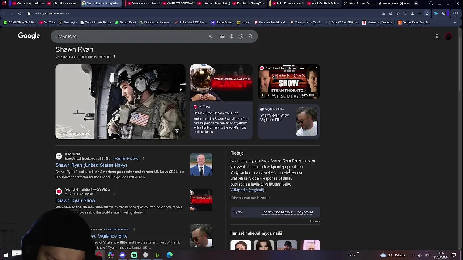Open more options next to Yhdysvaltalainen liiketoimintanenkilö
Image resolution: width=463 pixels, height=260 pixels.
coord(114,57)
